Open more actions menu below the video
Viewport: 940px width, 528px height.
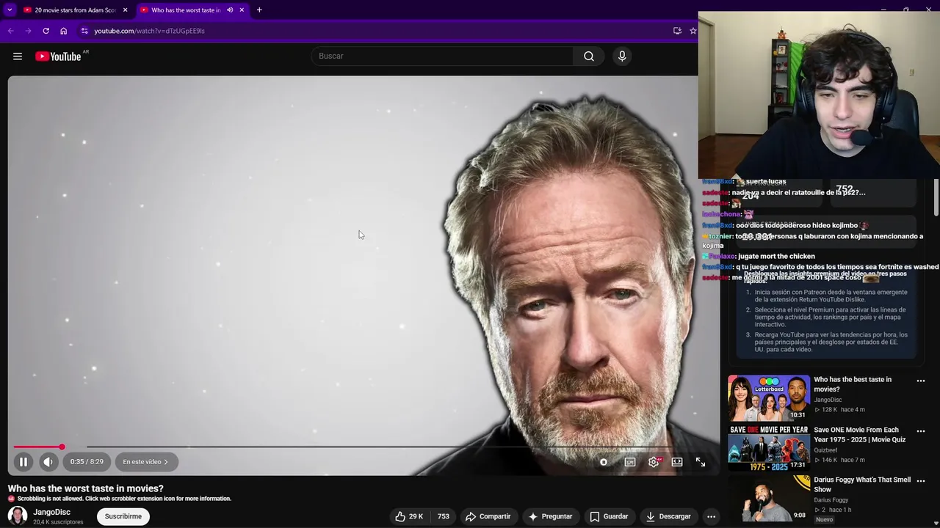[711, 516]
